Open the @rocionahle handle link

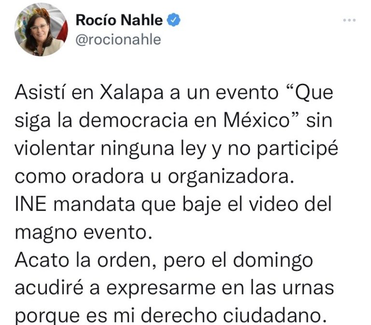118,40
